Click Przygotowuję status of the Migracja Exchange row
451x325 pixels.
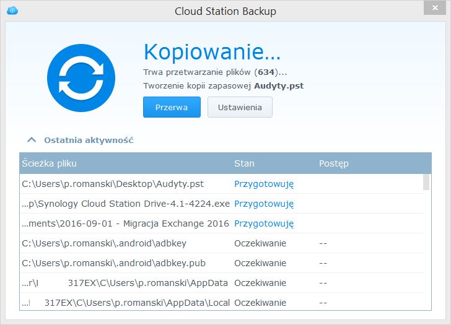coord(264,223)
